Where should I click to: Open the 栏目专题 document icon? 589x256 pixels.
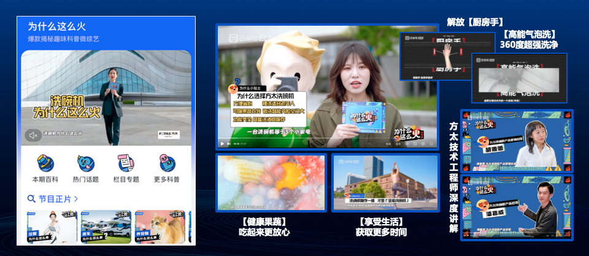126,163
